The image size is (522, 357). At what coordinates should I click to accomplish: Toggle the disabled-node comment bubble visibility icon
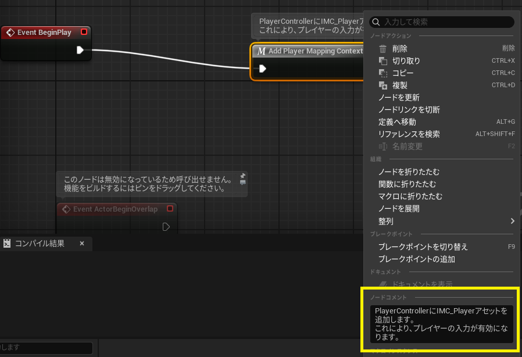click(243, 183)
